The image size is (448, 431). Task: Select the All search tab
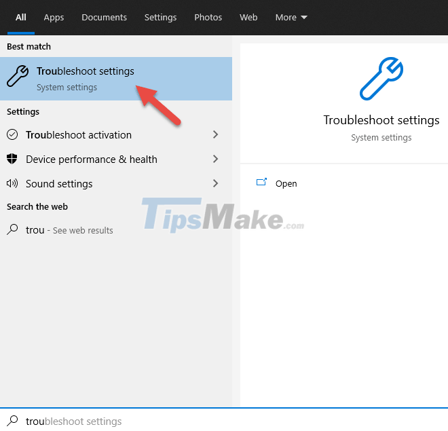click(21, 17)
